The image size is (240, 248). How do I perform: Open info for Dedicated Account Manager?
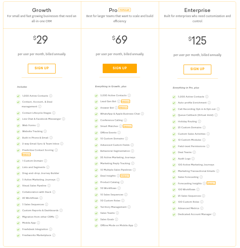point(214,214)
